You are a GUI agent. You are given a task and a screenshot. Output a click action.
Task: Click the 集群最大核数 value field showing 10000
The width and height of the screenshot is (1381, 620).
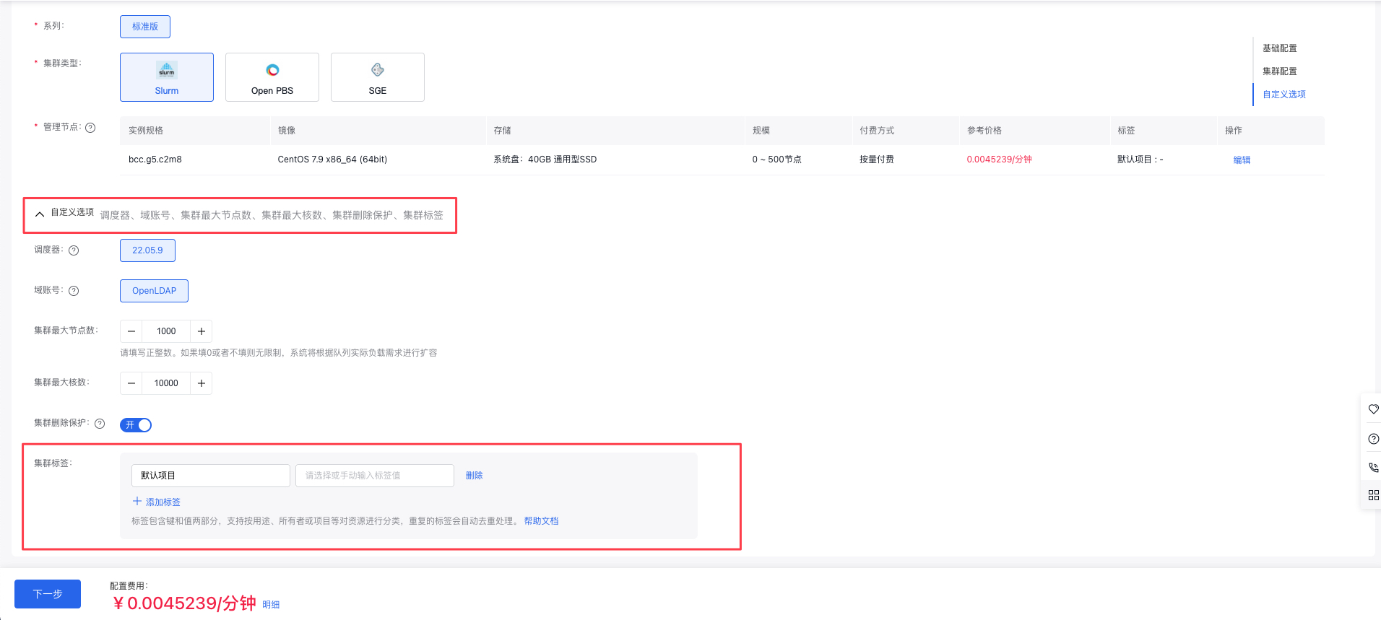[166, 383]
